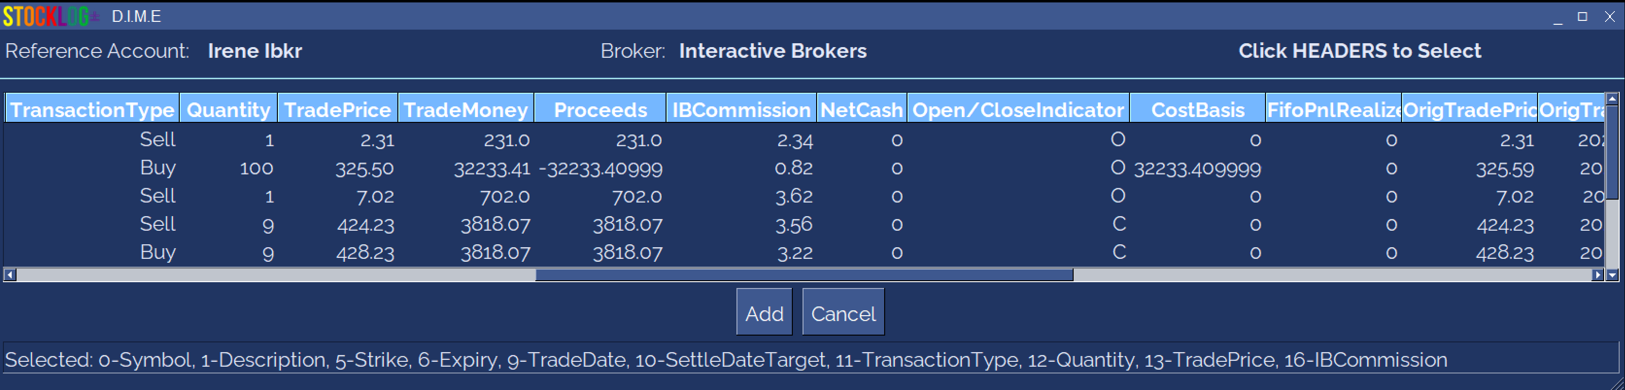Image resolution: width=1625 pixels, height=390 pixels.
Task: Select the FifoPnlRealized column header
Action: coord(1334,110)
